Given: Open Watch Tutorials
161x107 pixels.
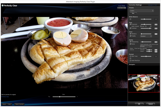Looking at the screenshot, I should pyautogui.click(x=19, y=104).
